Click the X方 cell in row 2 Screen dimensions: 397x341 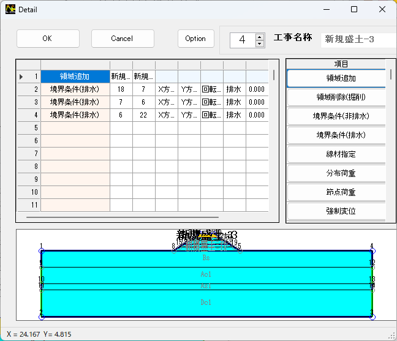(167, 89)
